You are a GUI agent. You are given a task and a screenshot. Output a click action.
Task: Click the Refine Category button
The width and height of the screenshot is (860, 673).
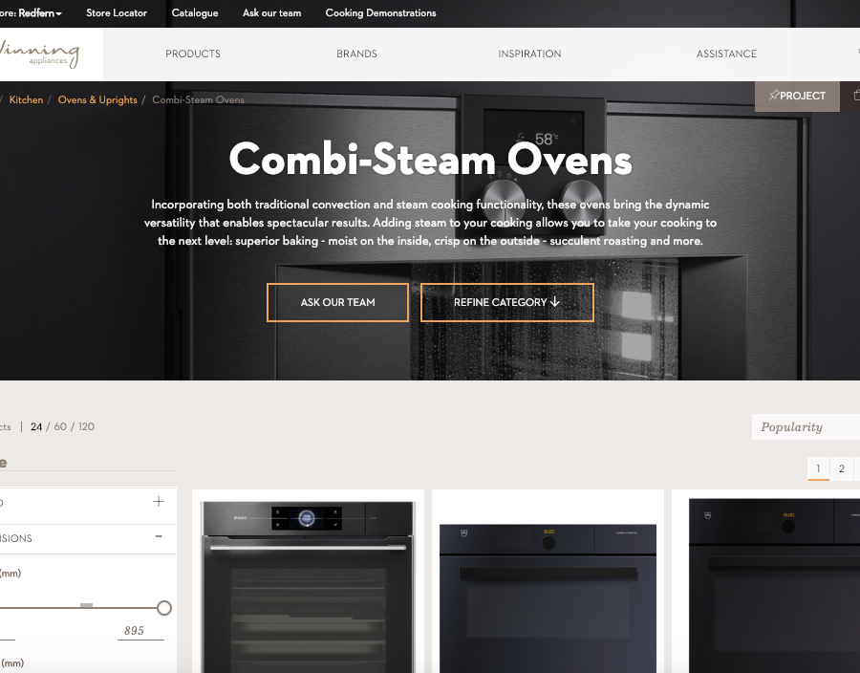coord(506,302)
